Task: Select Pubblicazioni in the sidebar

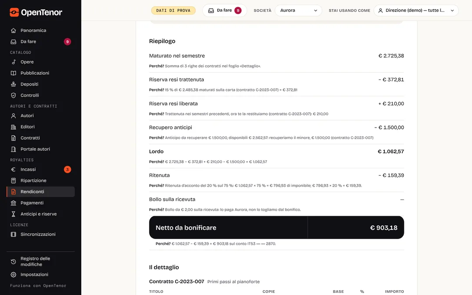Action: tap(41, 73)
